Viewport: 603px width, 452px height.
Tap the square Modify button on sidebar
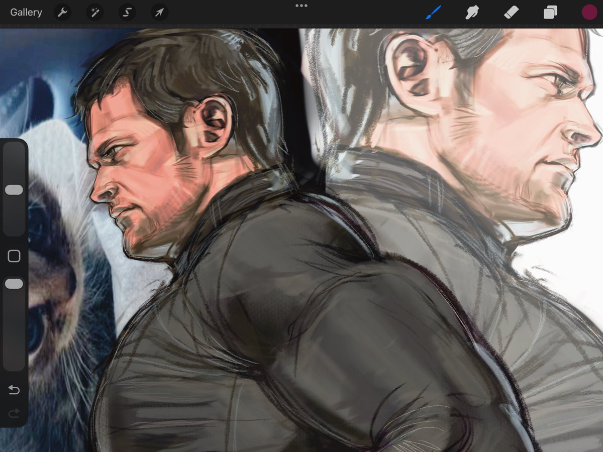[14, 256]
